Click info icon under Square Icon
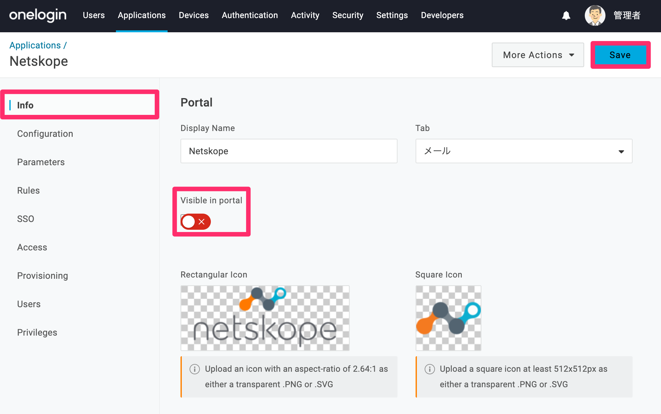 tap(429, 369)
